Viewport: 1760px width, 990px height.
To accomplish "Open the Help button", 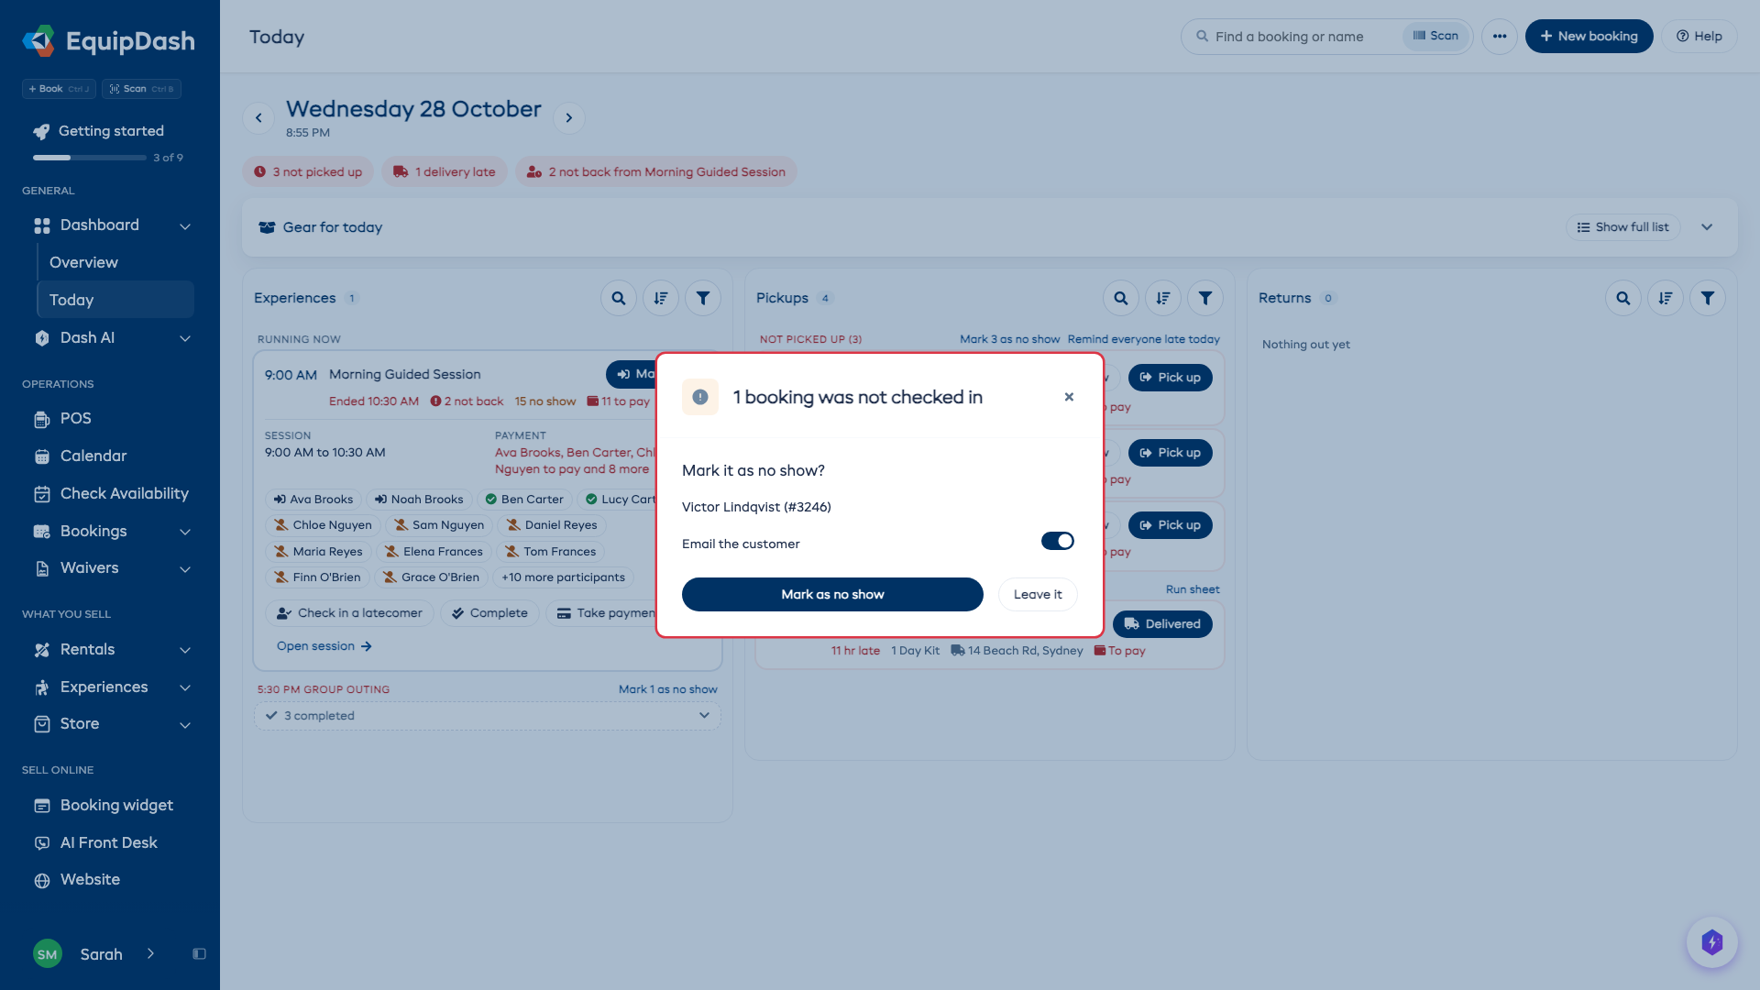I will pyautogui.click(x=1699, y=37).
